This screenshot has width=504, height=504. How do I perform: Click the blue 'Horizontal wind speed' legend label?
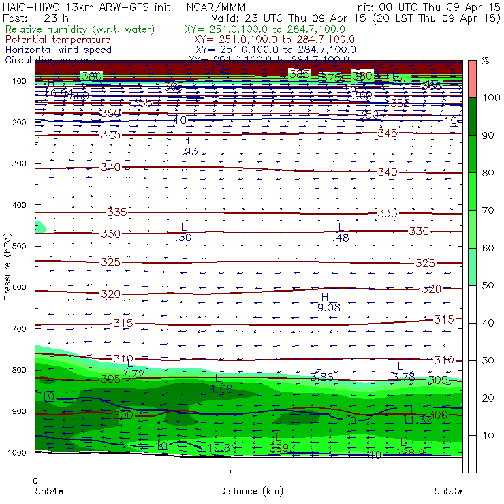point(59,50)
